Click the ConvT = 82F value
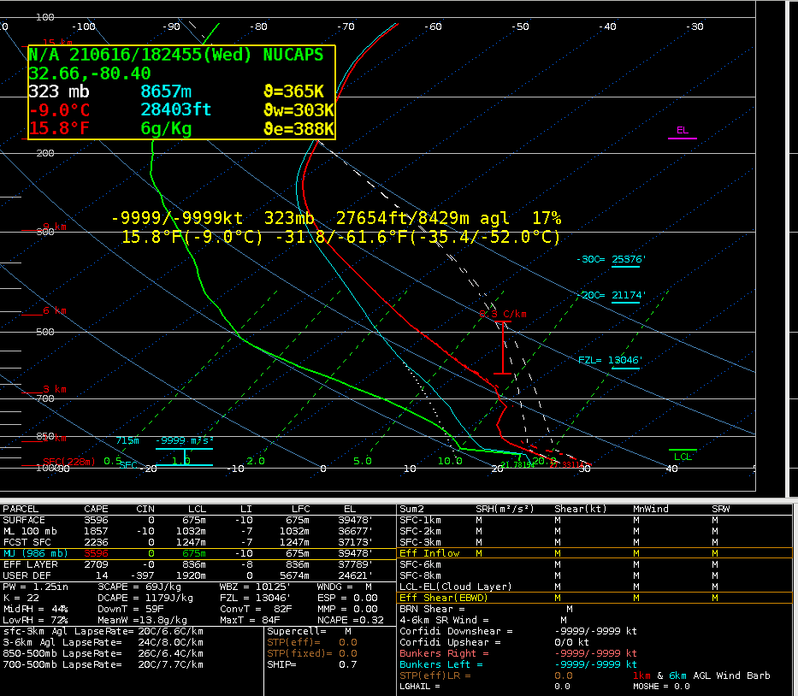The height and width of the screenshot is (696, 798). (256, 609)
